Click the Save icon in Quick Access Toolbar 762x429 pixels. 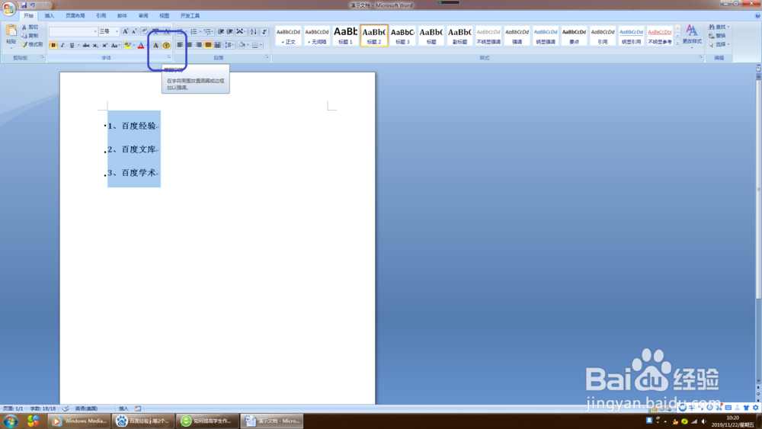pyautogui.click(x=24, y=5)
